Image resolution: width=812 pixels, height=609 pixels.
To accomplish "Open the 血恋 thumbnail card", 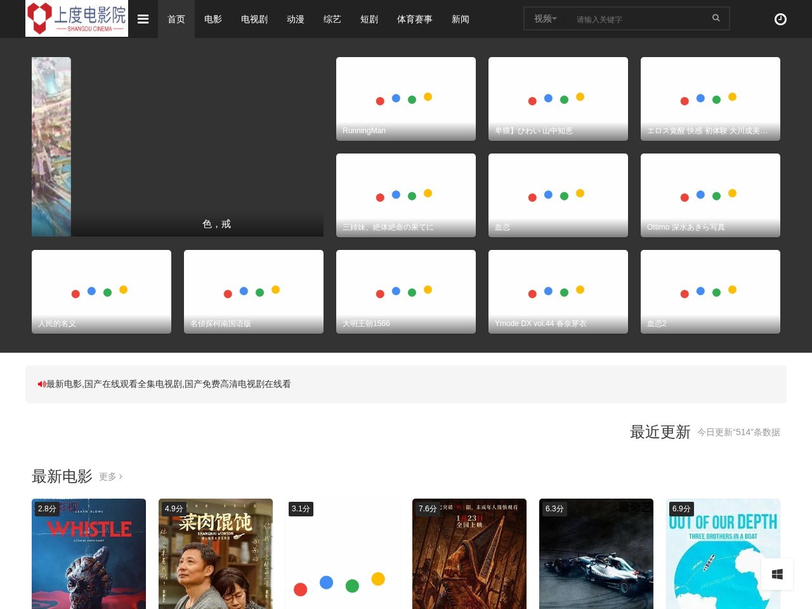I will point(558,195).
